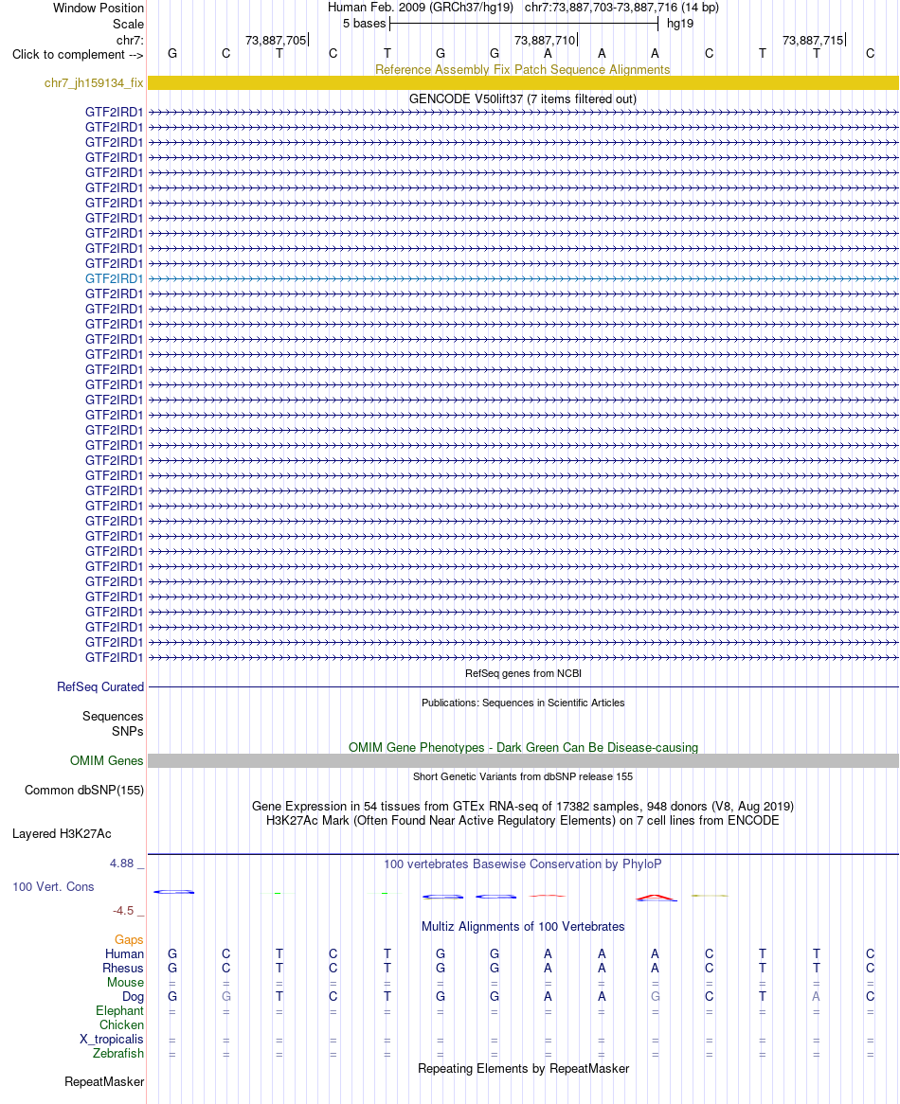Click the -4.5 lower scale value

pyautogui.click(x=123, y=911)
